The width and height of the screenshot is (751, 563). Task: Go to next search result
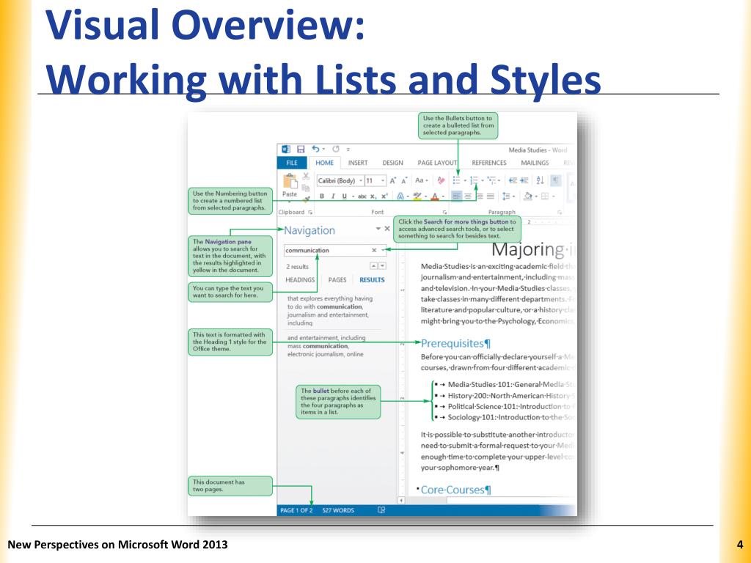[381, 265]
